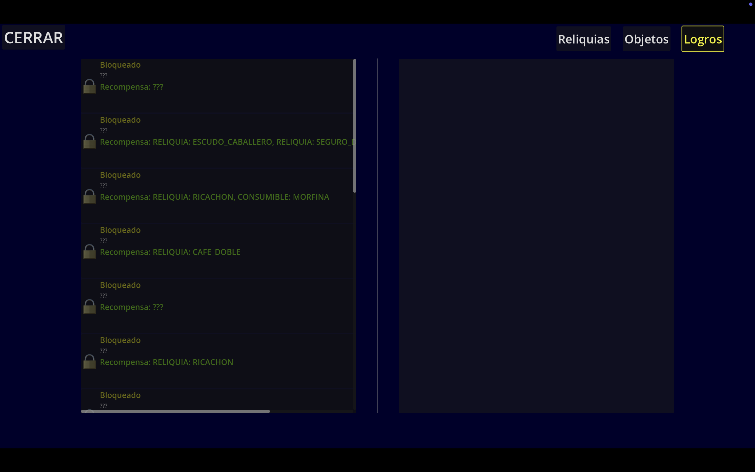This screenshot has width=755, height=472.
Task: Switch to the Reliquias tab
Action: pos(583,39)
